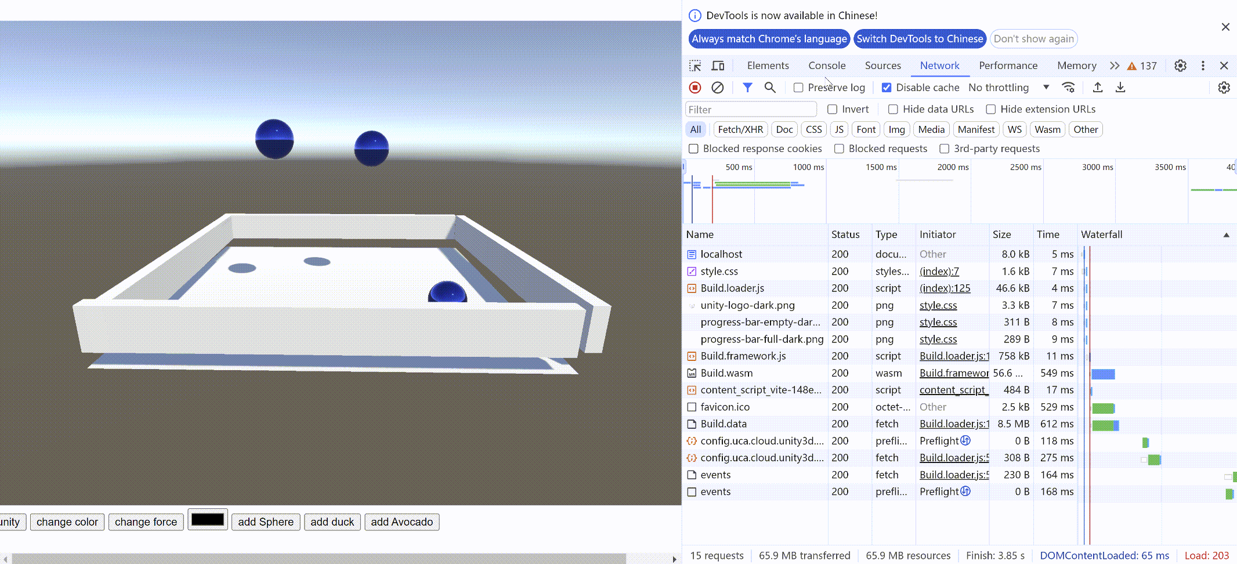Click preflight icon for events row
The height and width of the screenshot is (564, 1237).
[x=965, y=491]
